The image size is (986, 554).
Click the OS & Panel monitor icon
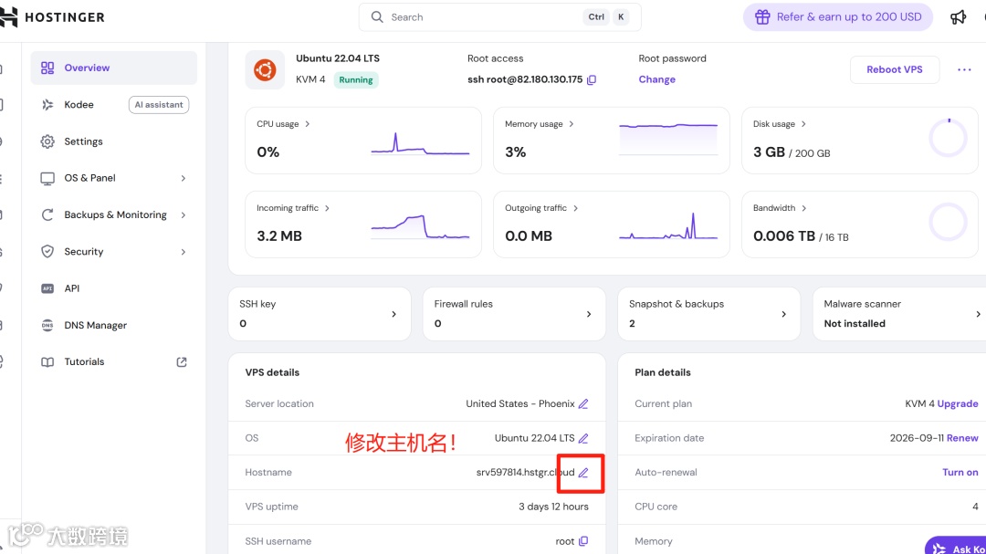pyautogui.click(x=47, y=179)
